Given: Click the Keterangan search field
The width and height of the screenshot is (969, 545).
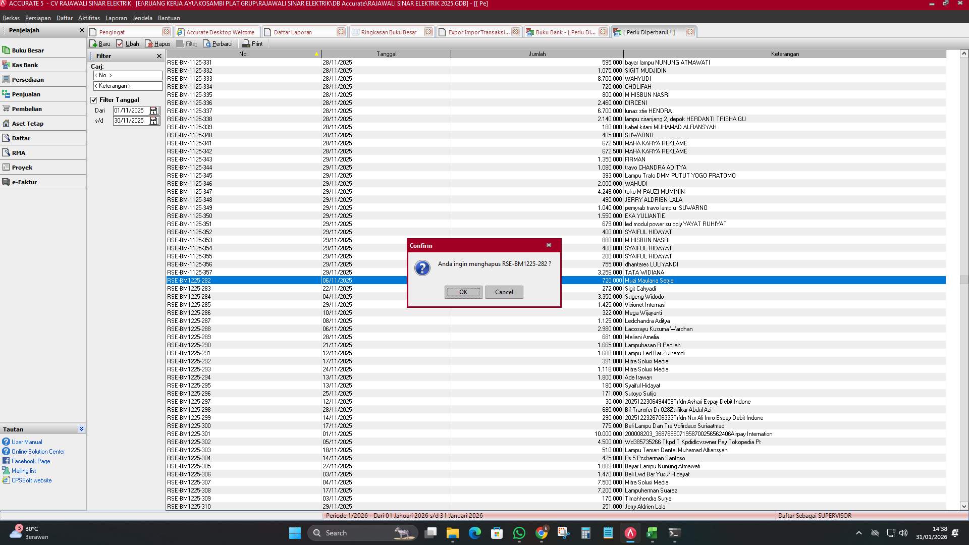Looking at the screenshot, I should click(128, 86).
